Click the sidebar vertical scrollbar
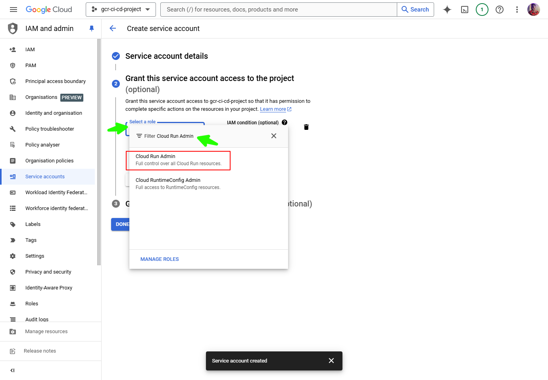Image resolution: width=548 pixels, height=380 pixels. pyautogui.click(x=99, y=152)
